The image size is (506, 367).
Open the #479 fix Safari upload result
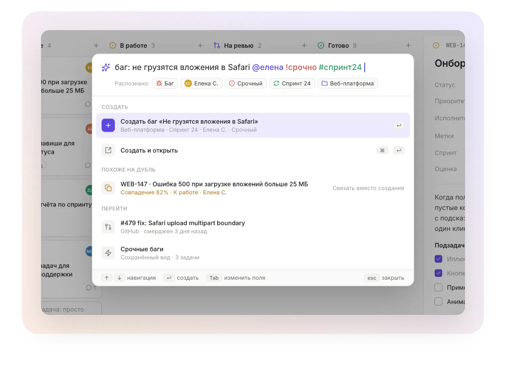click(x=253, y=227)
